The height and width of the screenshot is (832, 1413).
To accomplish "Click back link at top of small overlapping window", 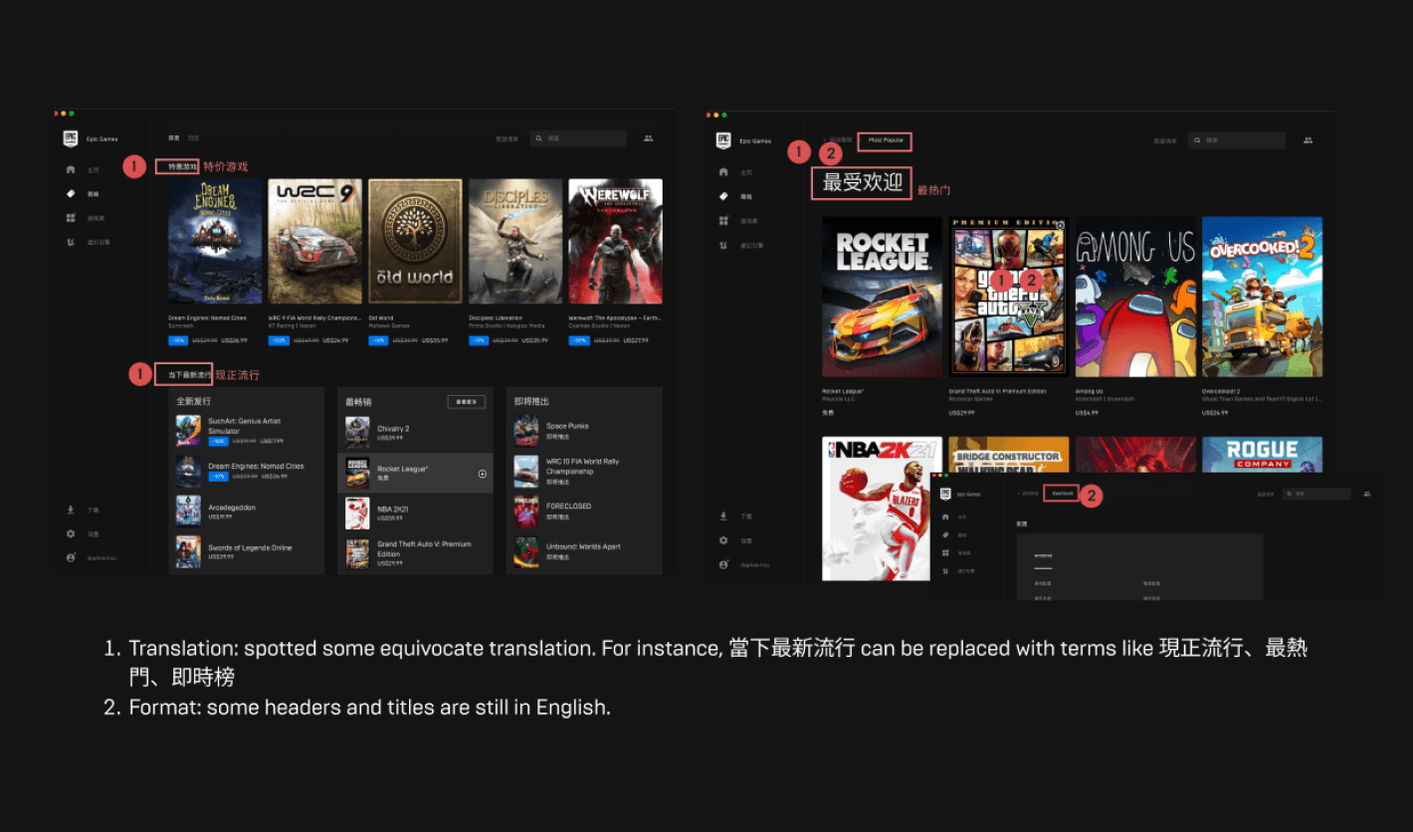I will (x=1030, y=494).
